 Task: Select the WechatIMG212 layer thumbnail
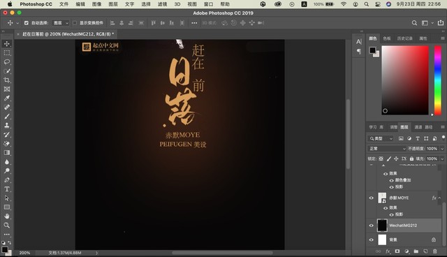coord(382,226)
